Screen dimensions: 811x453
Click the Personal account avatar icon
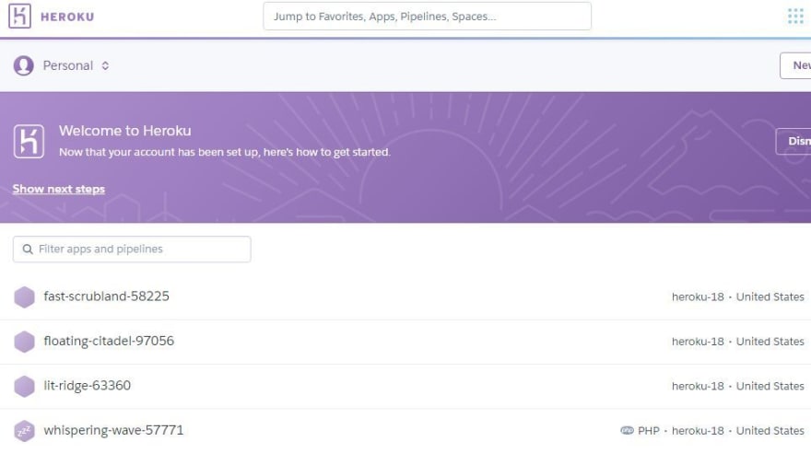[23, 65]
